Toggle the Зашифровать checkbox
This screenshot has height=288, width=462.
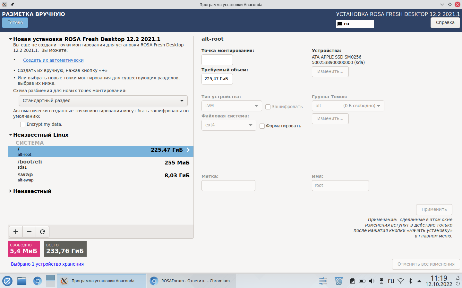(x=268, y=107)
